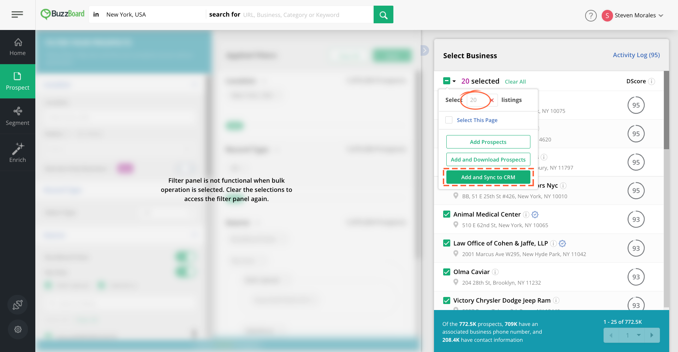This screenshot has width=678, height=352.
Task: Click DScore 93 circle for Animal Medical Center
Action: pos(636,219)
